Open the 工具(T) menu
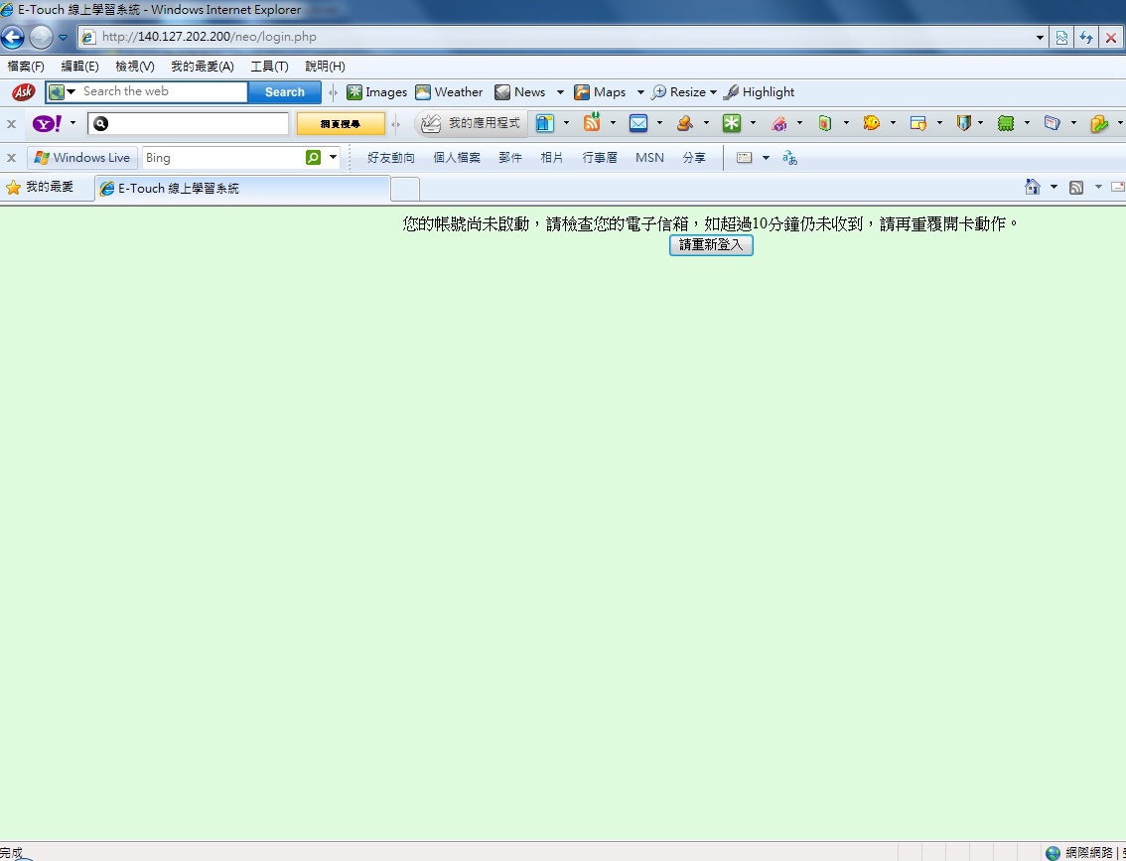This screenshot has width=1126, height=861. (269, 67)
